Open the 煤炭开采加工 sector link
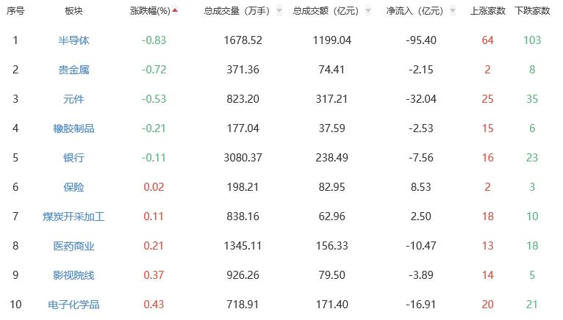563x320 pixels. click(73, 217)
